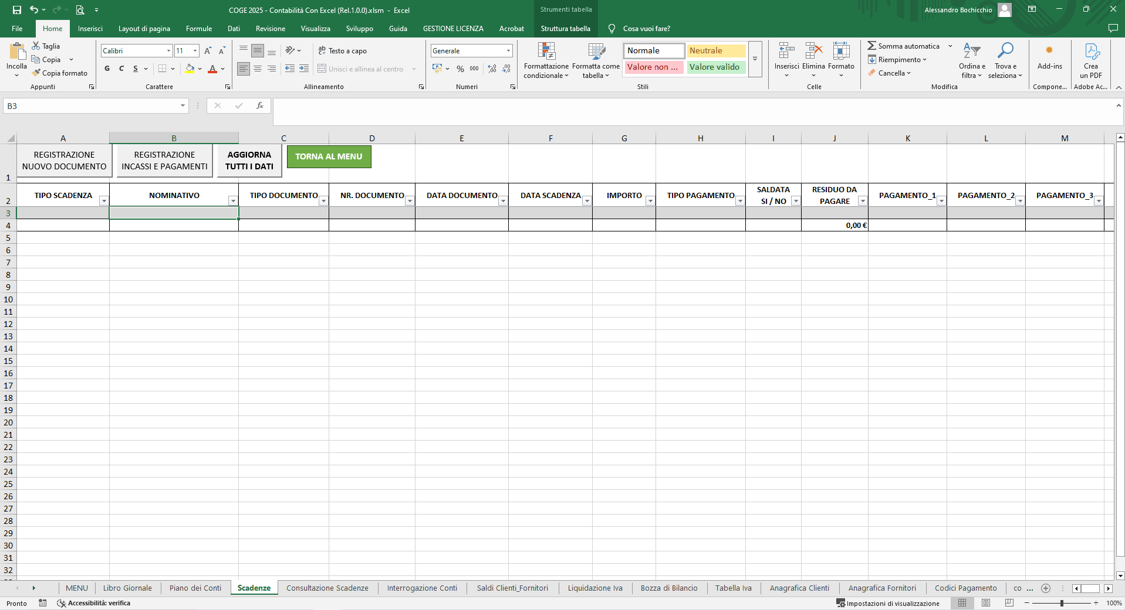Click the Incolla paste icon
Image resolution: width=1125 pixels, height=610 pixels.
[x=17, y=52]
